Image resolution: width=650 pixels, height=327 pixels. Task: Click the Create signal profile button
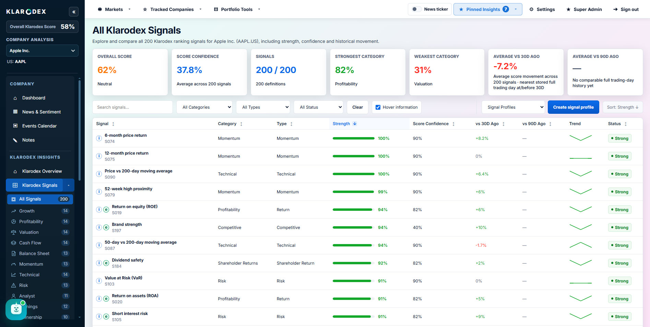(573, 107)
